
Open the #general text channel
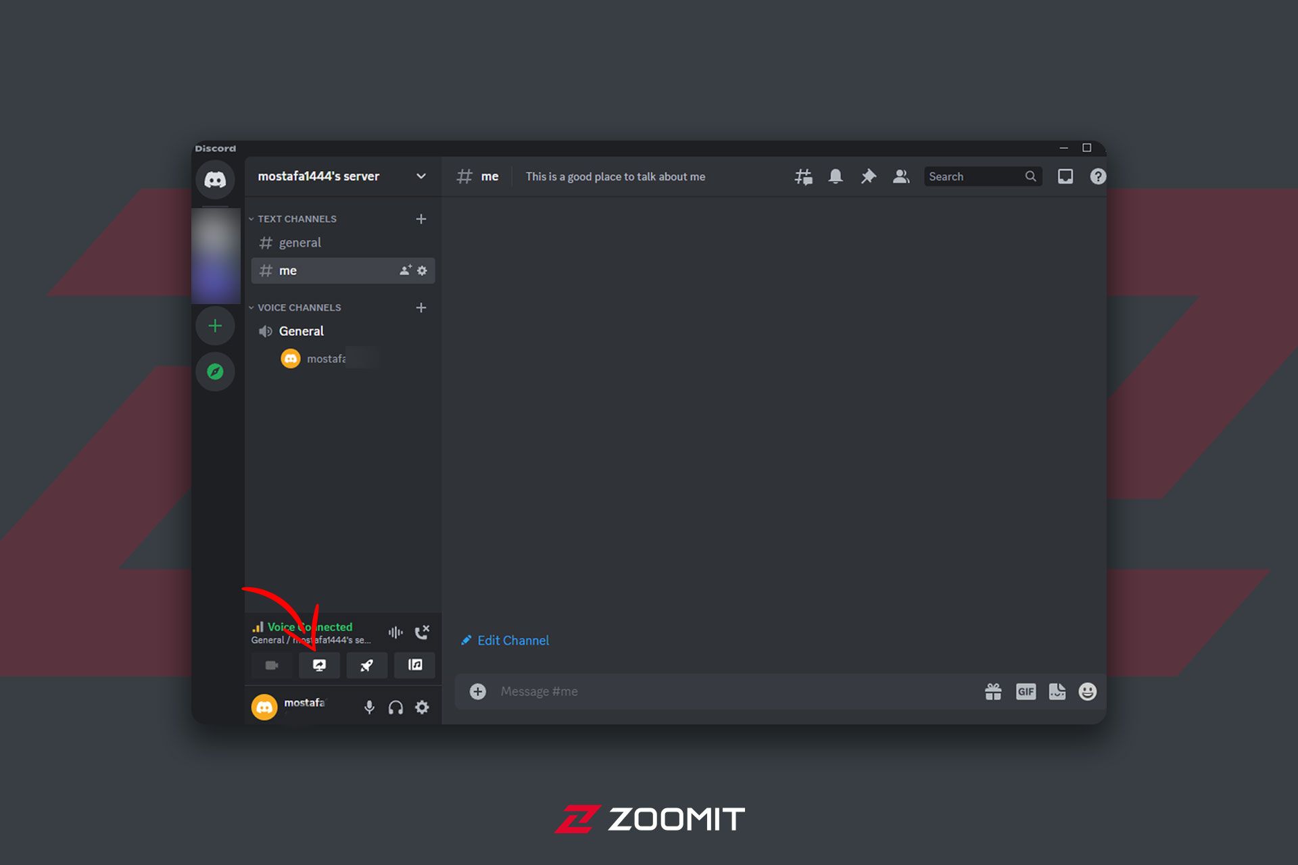point(343,243)
